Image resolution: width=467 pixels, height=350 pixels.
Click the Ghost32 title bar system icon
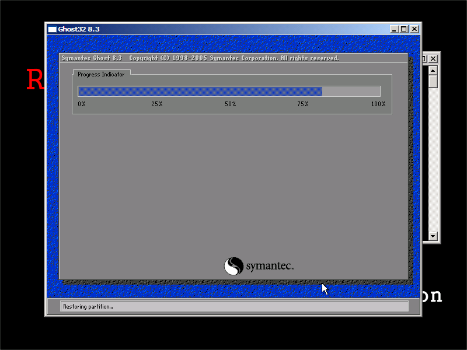[52, 29]
